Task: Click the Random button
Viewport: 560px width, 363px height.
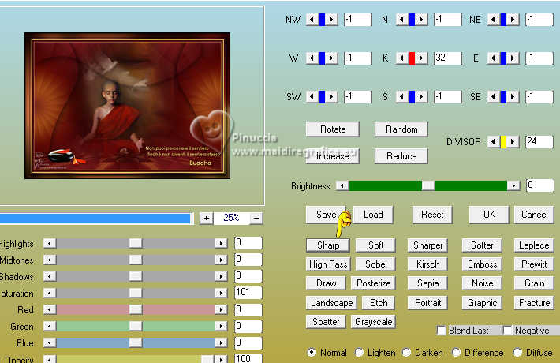Action: 401,129
